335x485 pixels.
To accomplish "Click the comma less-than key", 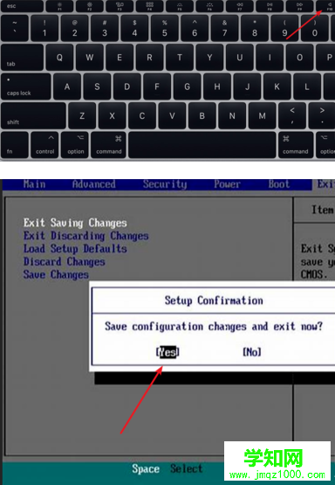I will 291,116.
